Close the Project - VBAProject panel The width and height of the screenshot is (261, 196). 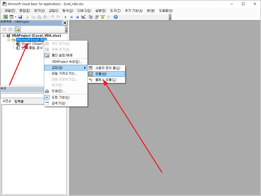65,23
